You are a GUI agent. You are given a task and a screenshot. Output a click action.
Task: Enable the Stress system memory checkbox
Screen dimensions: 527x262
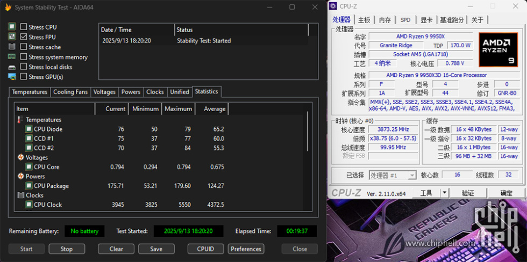24,57
